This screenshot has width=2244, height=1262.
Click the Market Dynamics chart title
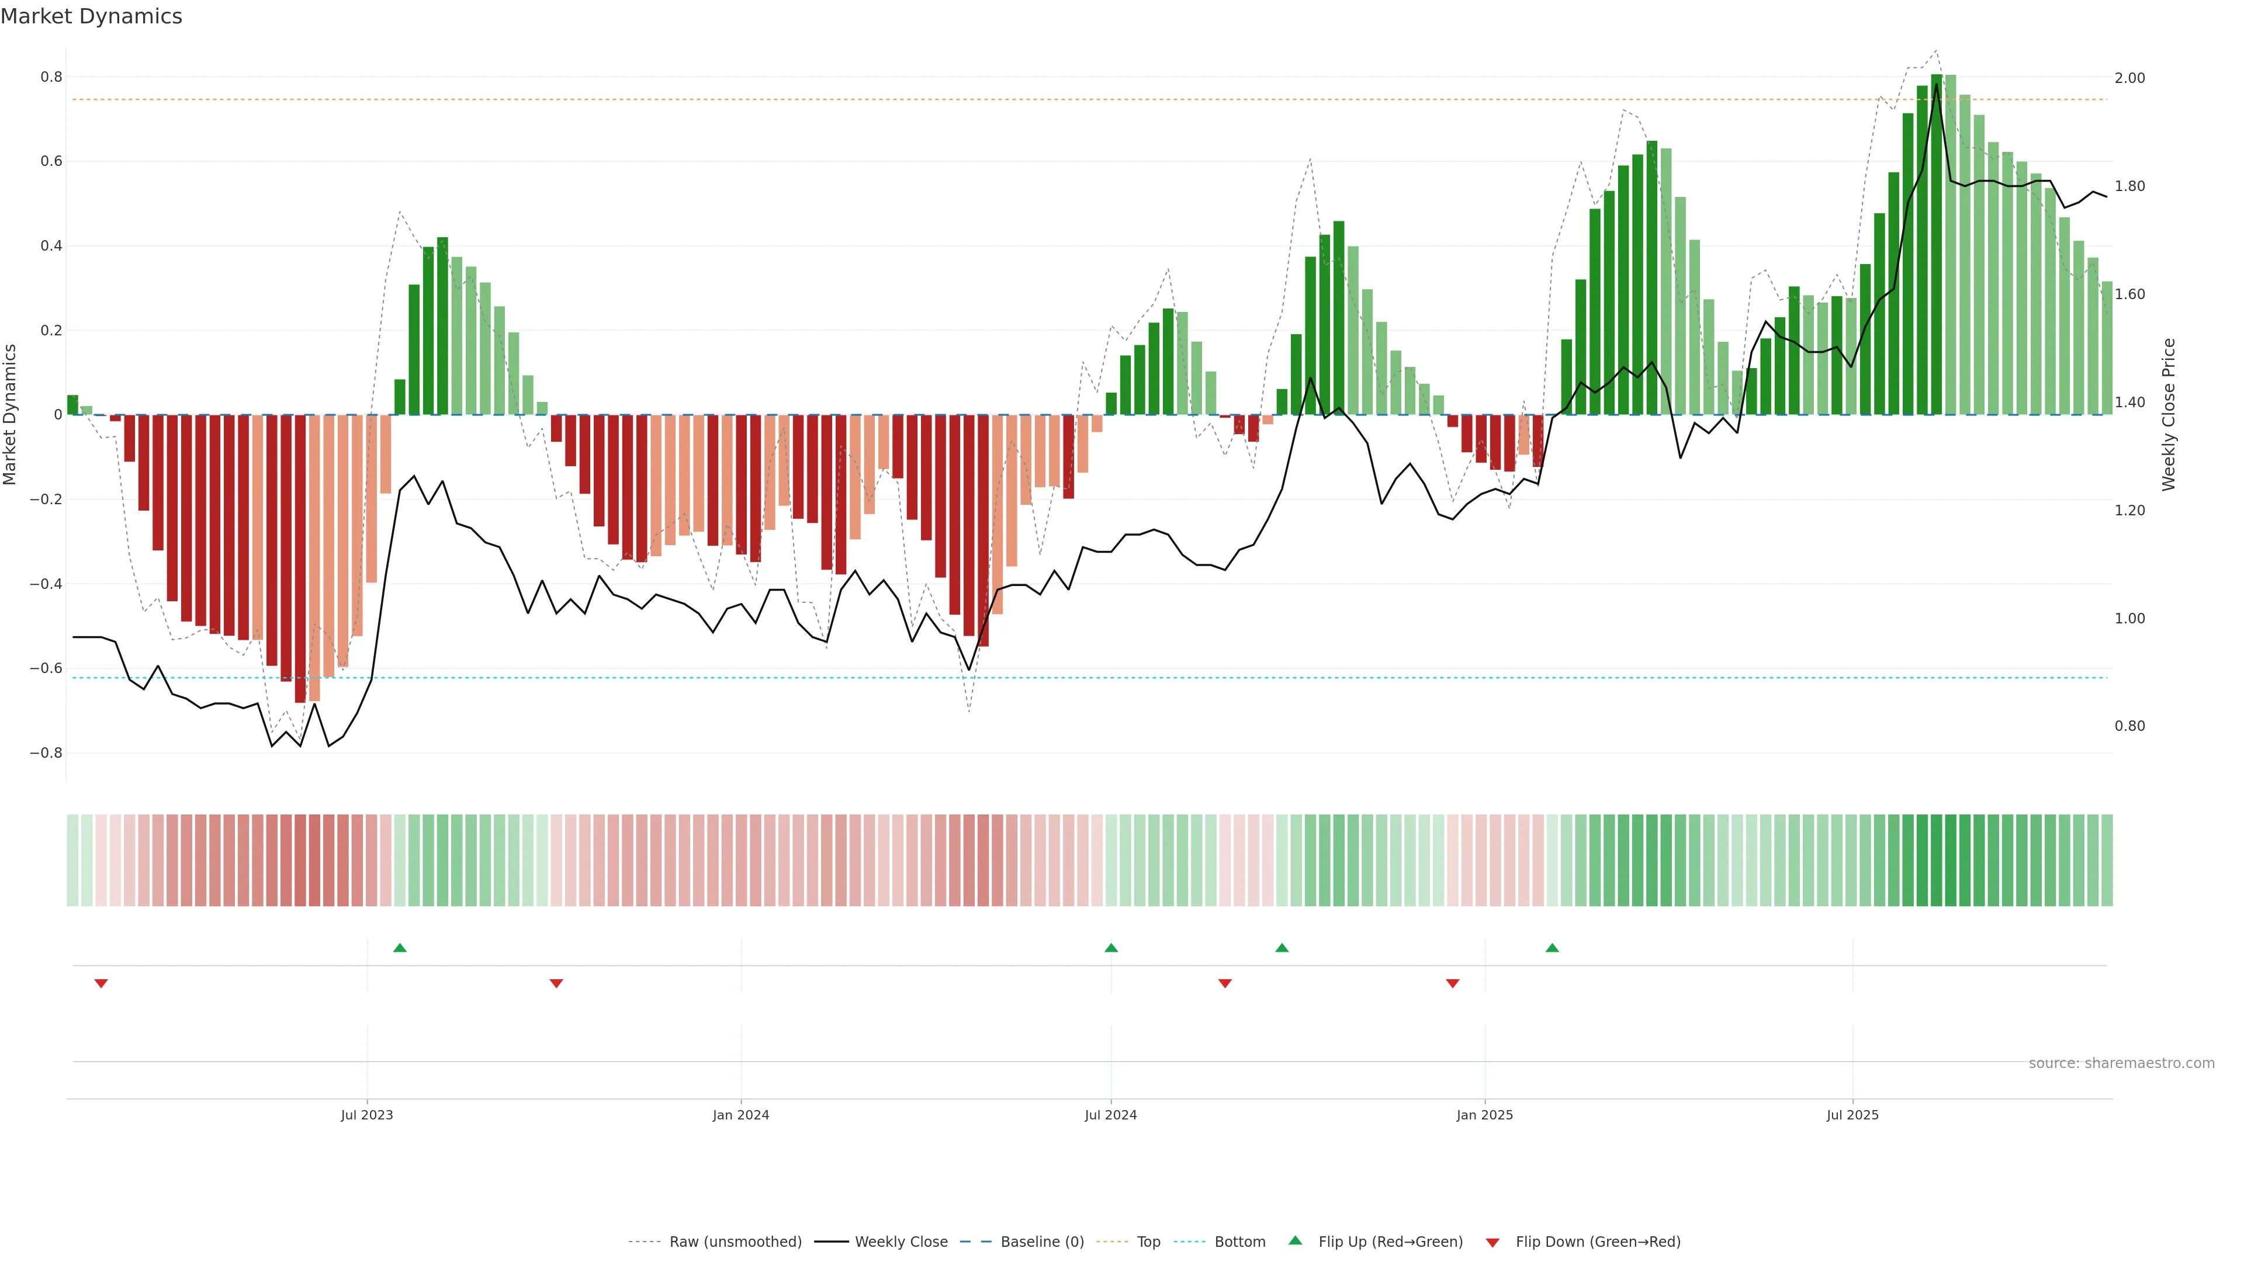pos(92,16)
